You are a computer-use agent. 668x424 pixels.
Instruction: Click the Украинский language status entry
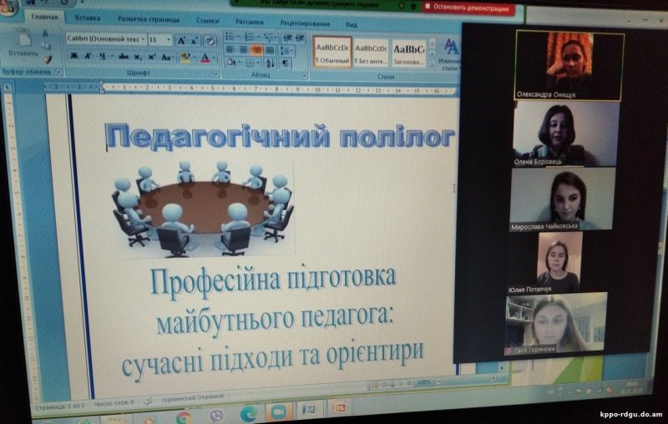pyautogui.click(x=192, y=397)
